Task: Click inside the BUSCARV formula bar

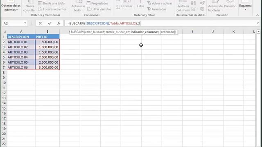Action: coord(160,23)
